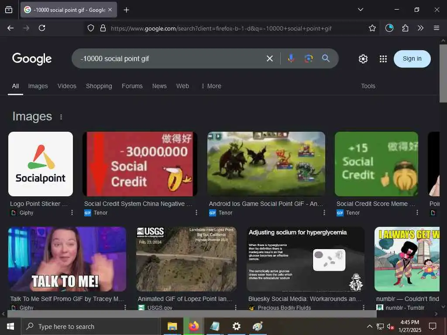Search by image with Google Lens

pyautogui.click(x=309, y=58)
